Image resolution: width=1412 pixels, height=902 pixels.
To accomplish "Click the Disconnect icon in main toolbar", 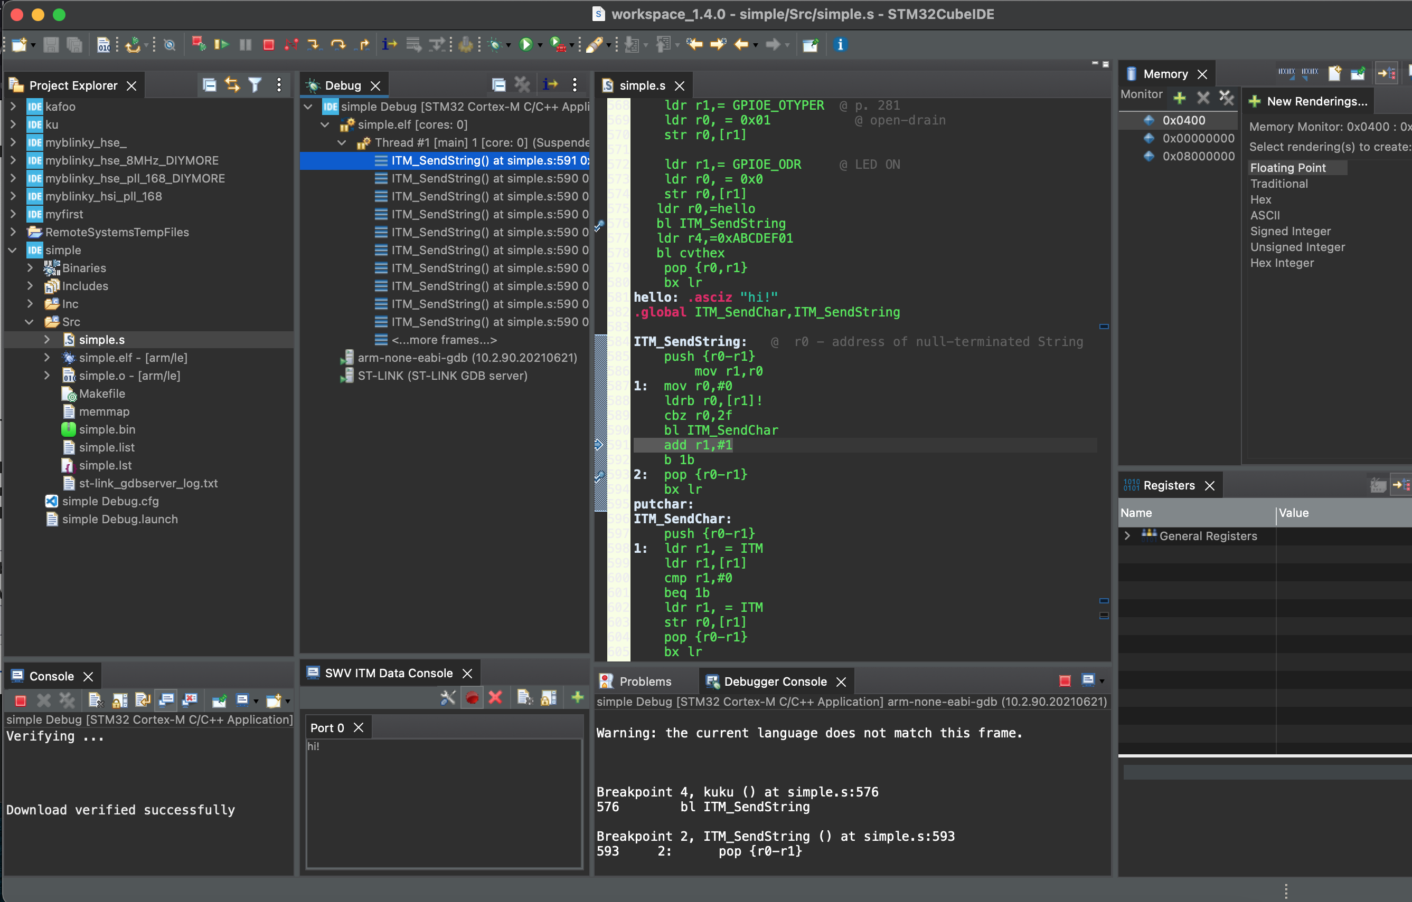I will pos(291,44).
